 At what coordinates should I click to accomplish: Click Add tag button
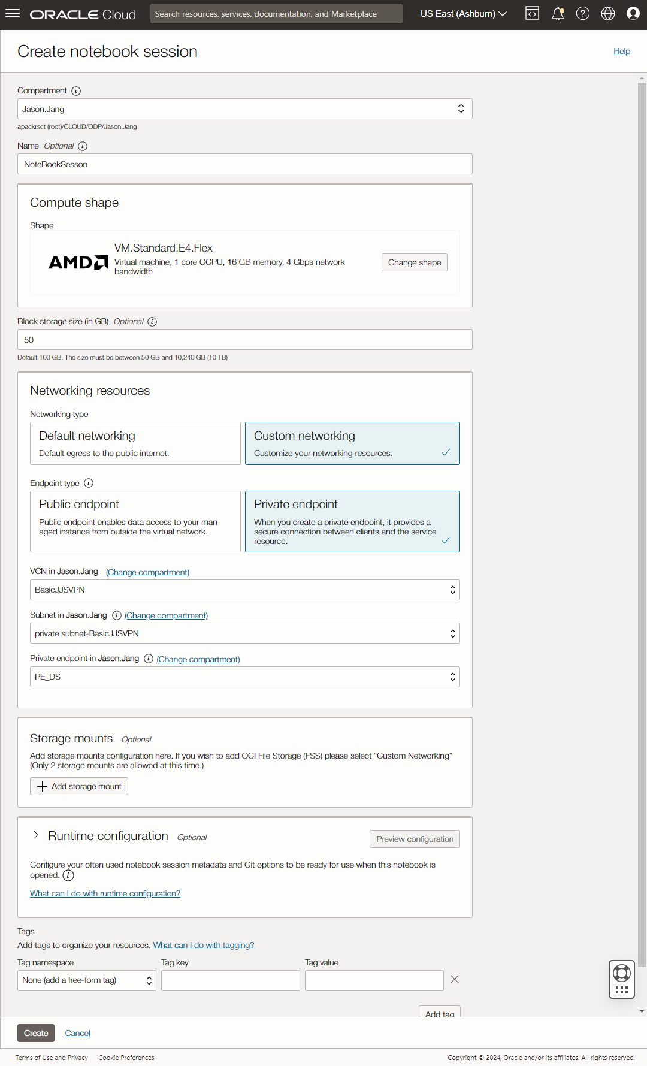coord(440,1011)
